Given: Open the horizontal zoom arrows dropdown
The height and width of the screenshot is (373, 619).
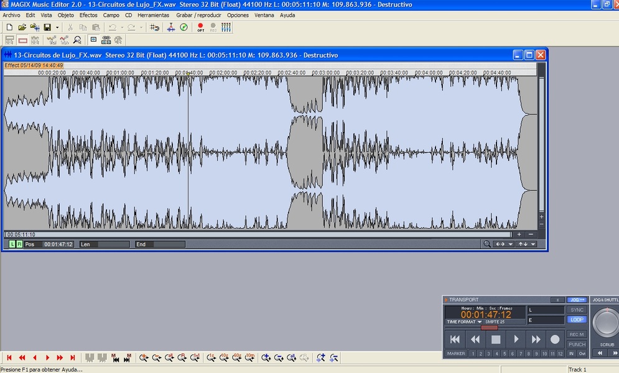Looking at the screenshot, I should pyautogui.click(x=503, y=244).
